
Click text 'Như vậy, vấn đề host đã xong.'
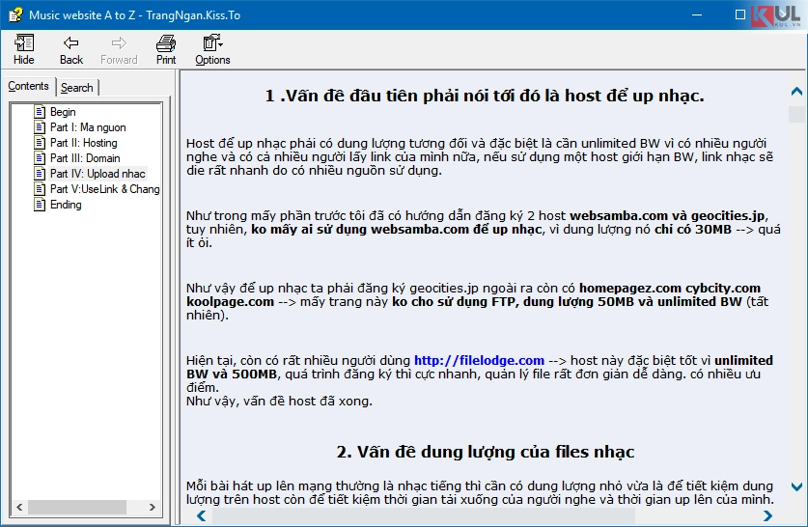pyautogui.click(x=279, y=401)
